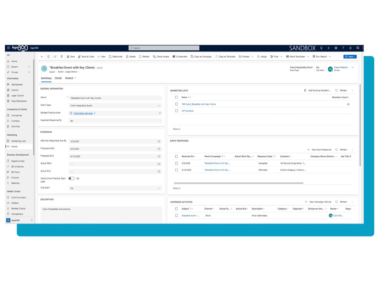This screenshot has height=283, width=377.
Task: Click Copy as Campaign
Action: 201,57
